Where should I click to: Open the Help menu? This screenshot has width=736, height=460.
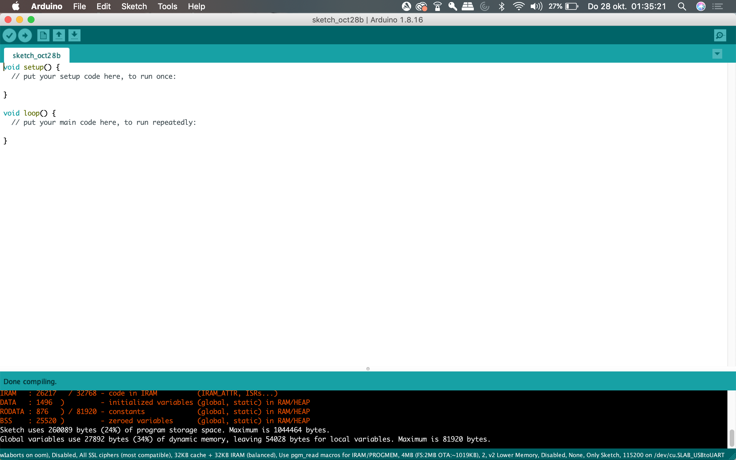tap(196, 6)
